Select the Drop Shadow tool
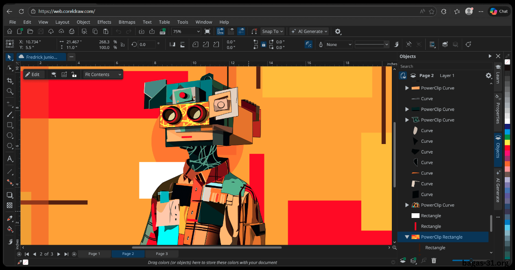Image resolution: width=515 pixels, height=270 pixels. click(9, 195)
